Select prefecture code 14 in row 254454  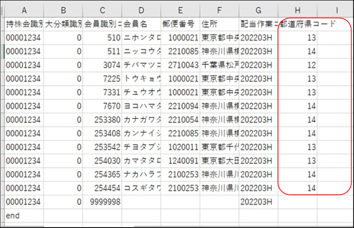(x=297, y=188)
